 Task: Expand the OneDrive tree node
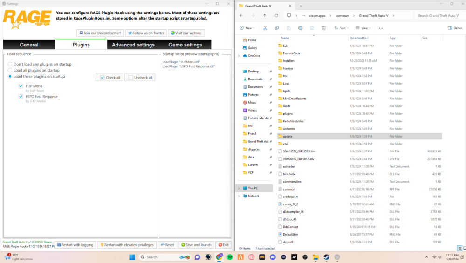pyautogui.click(x=239, y=56)
